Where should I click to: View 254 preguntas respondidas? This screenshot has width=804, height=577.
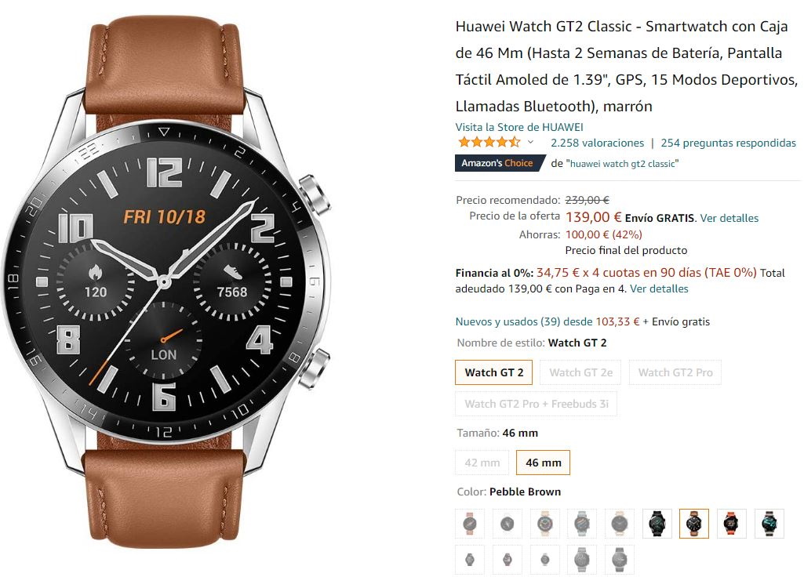728,143
